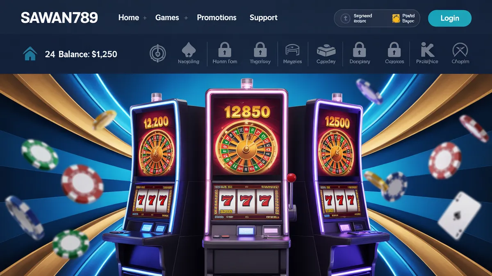Go to the Support page
This screenshot has height=276, width=492.
(x=264, y=18)
